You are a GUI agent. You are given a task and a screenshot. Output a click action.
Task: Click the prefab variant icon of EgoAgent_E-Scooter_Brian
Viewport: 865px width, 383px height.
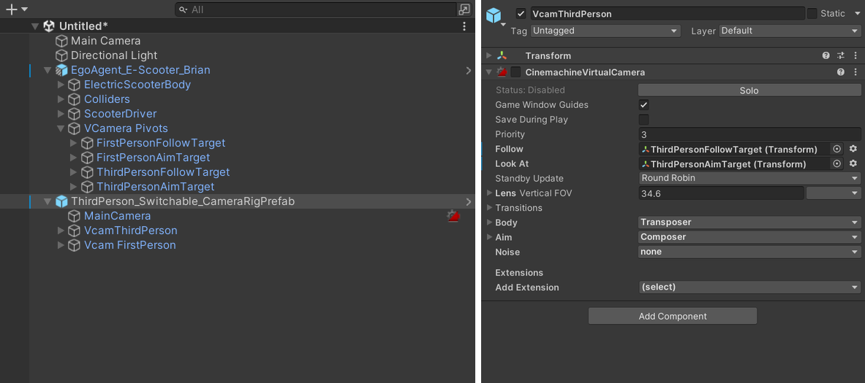click(61, 70)
